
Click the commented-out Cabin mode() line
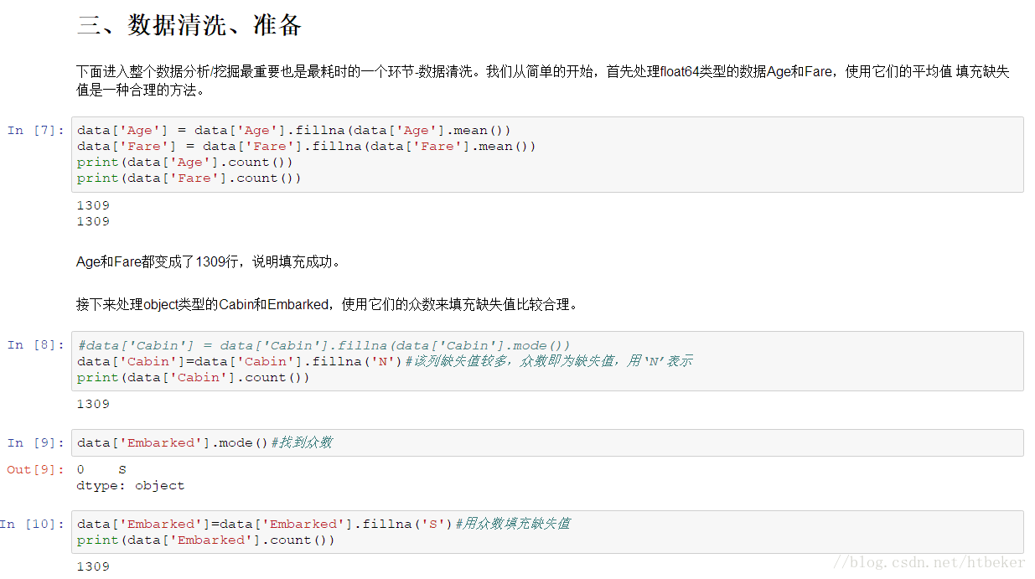point(323,345)
